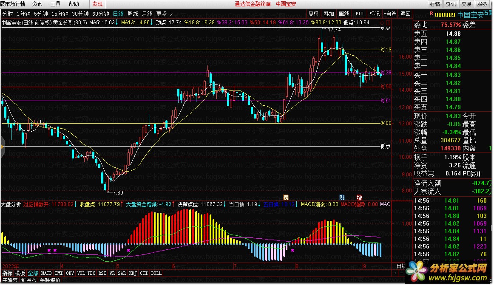Screen dimensions: 494x285
Task: Switch to 分时 chart period
Action: (x=8, y=14)
